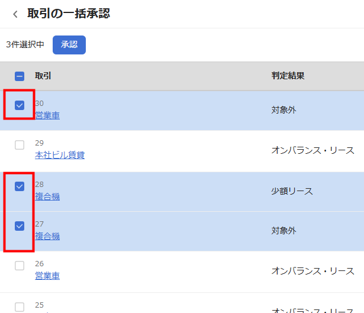Toggle the select-all checkbox in table header

[x=20, y=76]
